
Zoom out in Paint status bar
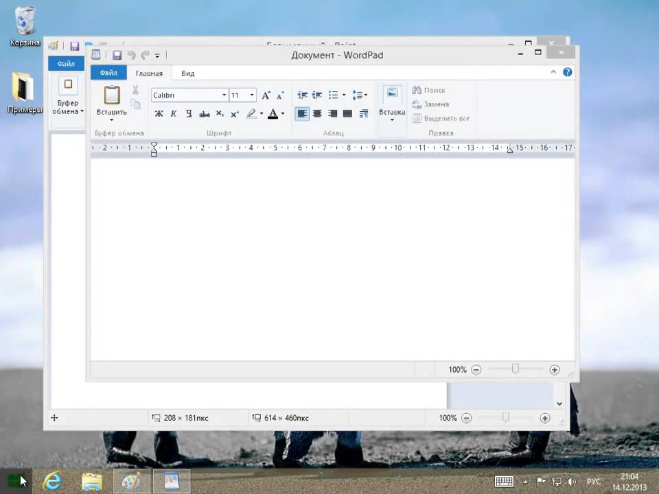[467, 418]
